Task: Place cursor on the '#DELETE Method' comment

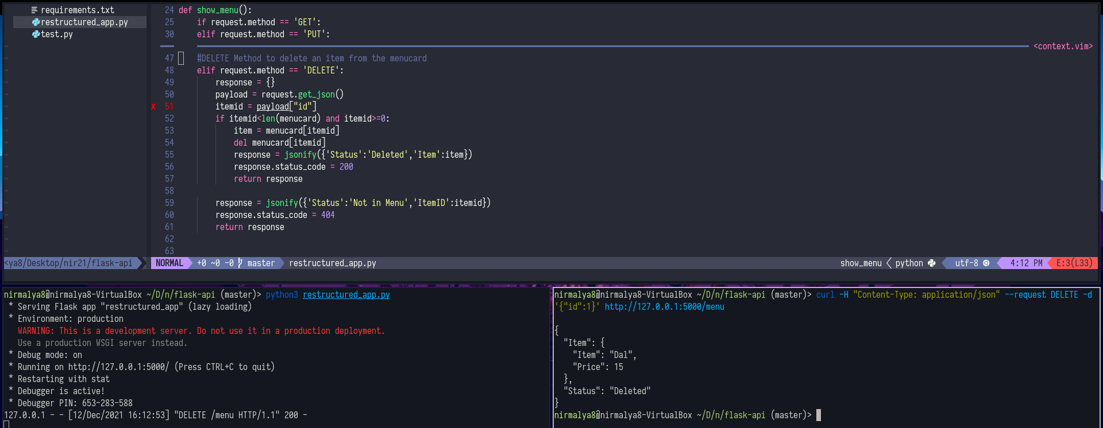Action: (312, 59)
